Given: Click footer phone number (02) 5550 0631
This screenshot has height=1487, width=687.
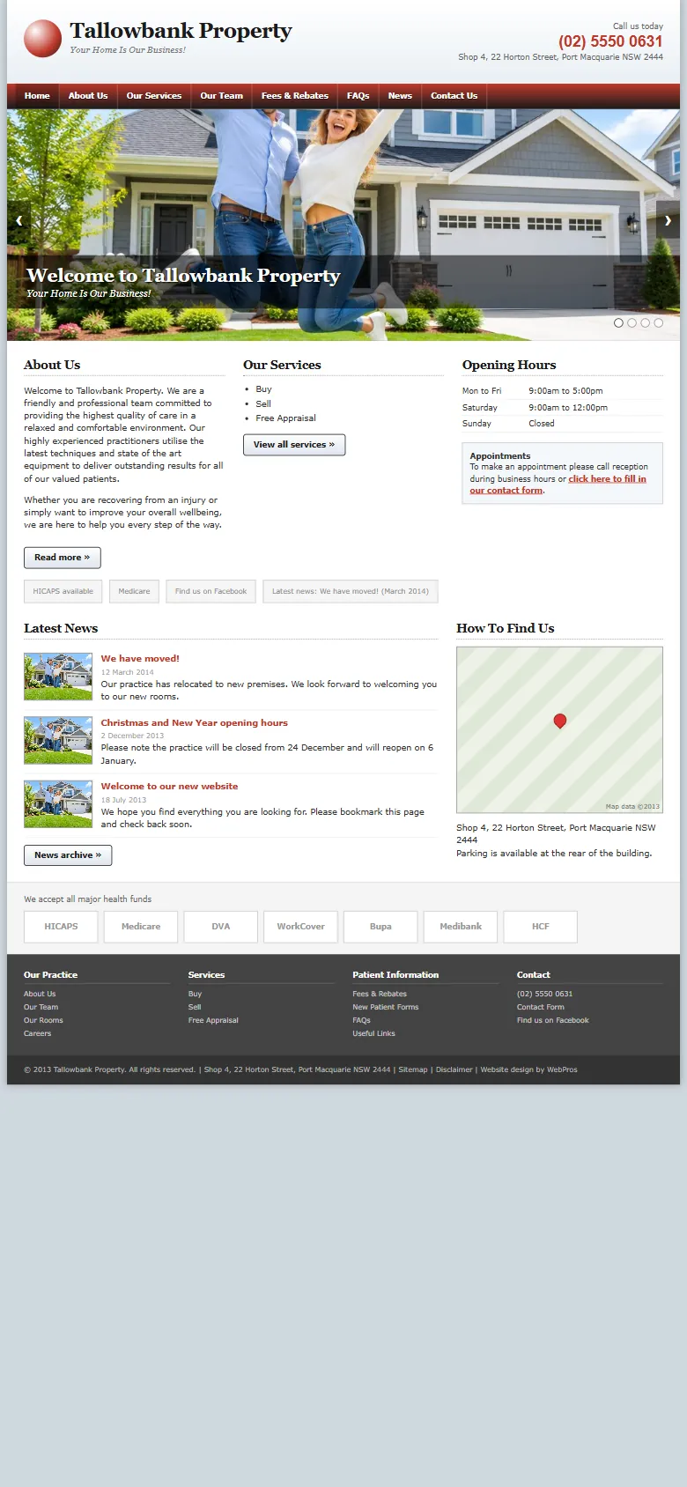Looking at the screenshot, I should 544,994.
